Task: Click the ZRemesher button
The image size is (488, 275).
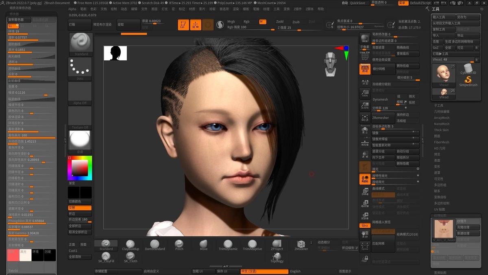Action: click(x=383, y=118)
